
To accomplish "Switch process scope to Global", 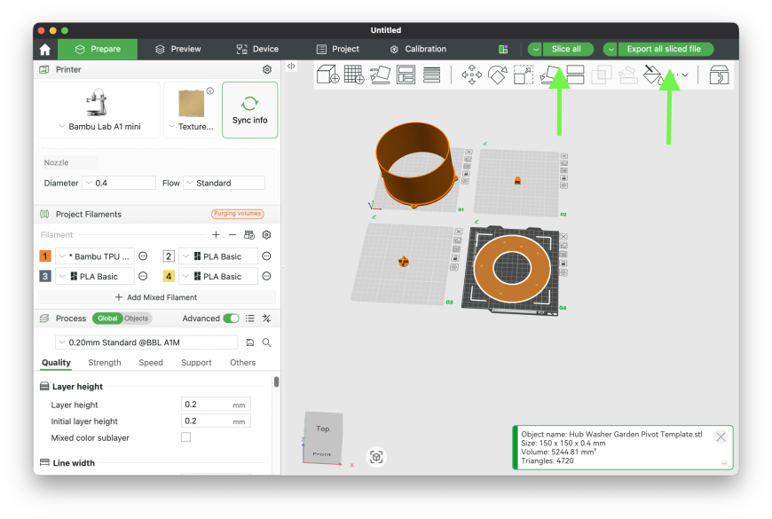I will [x=107, y=318].
